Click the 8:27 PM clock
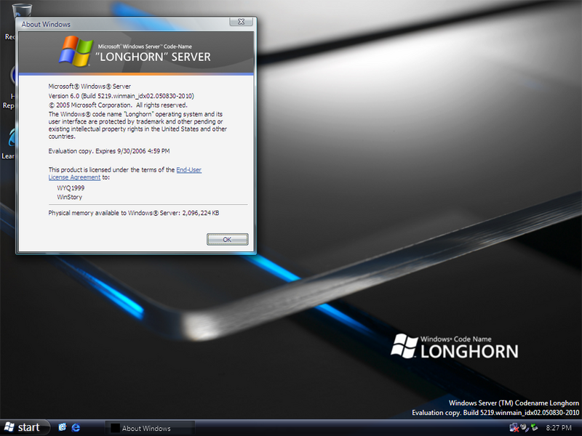The height and width of the screenshot is (436, 582). pos(559,428)
